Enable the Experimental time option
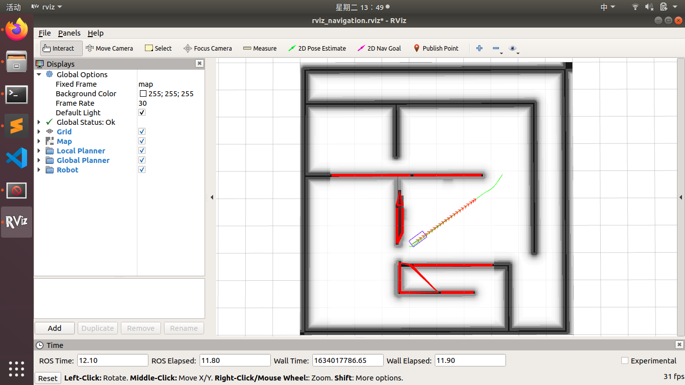The height and width of the screenshot is (385, 685). [625, 360]
